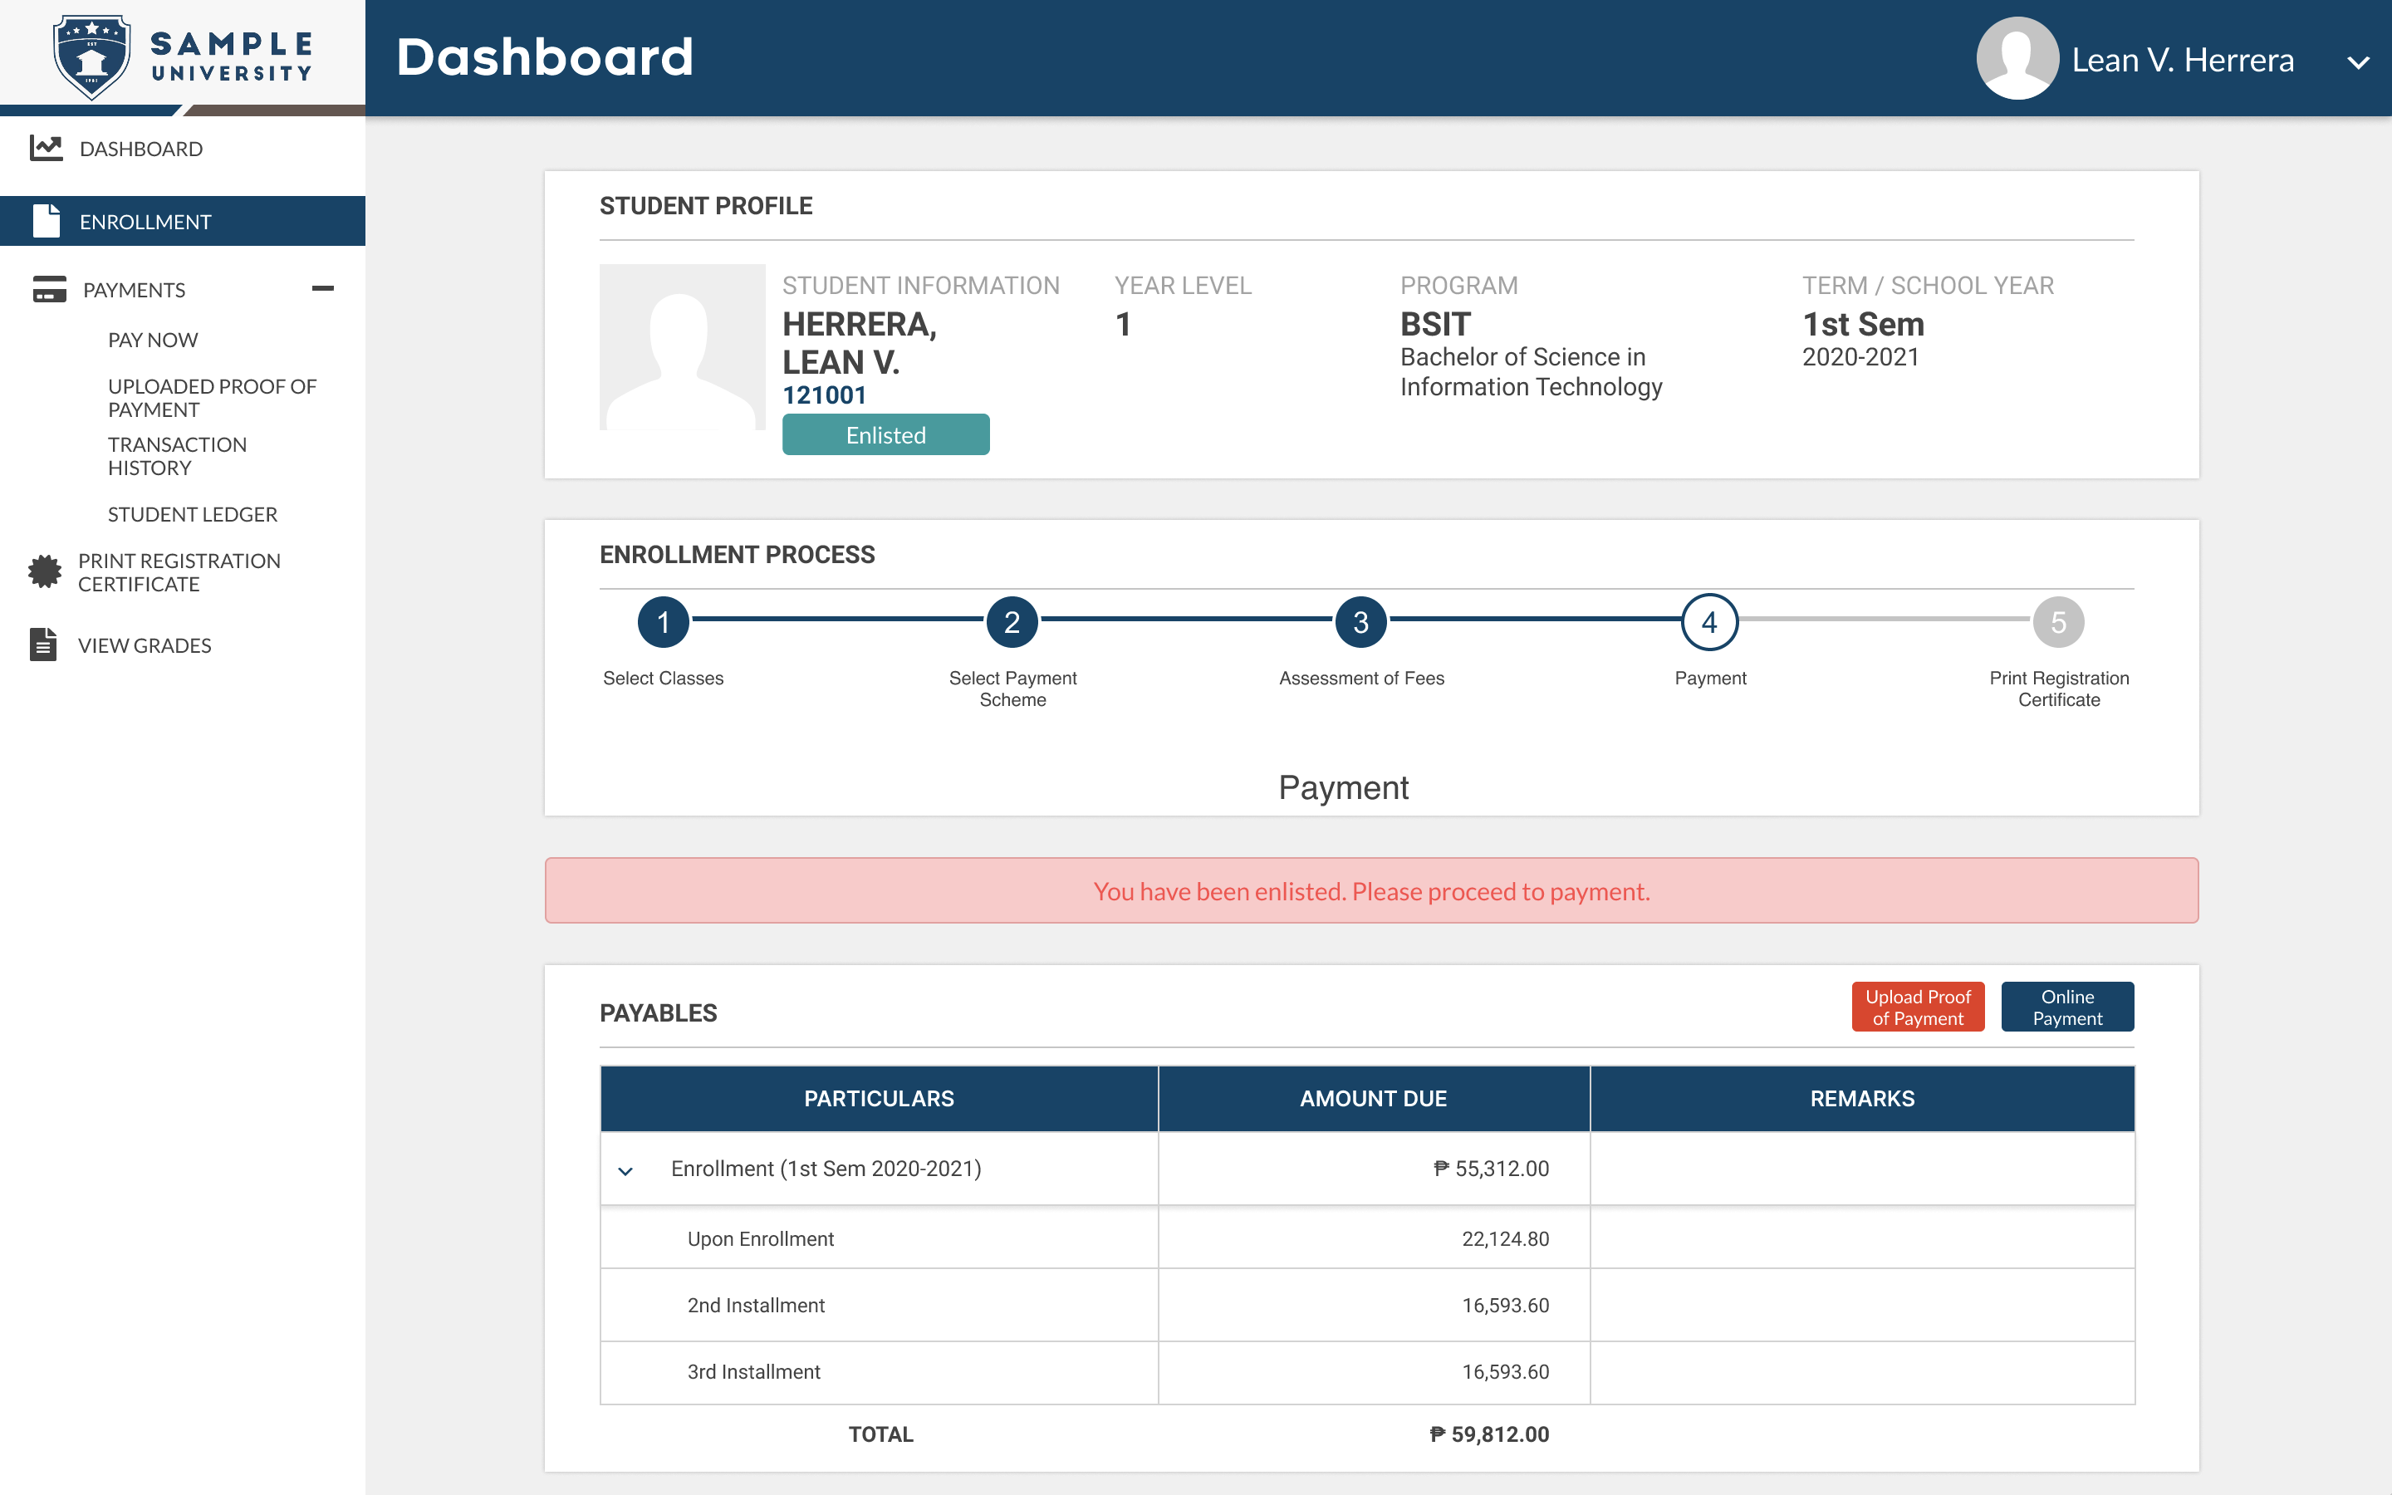The height and width of the screenshot is (1495, 2392).
Task: Click the Upload Proof of Payment button
Action: [x=1918, y=1006]
